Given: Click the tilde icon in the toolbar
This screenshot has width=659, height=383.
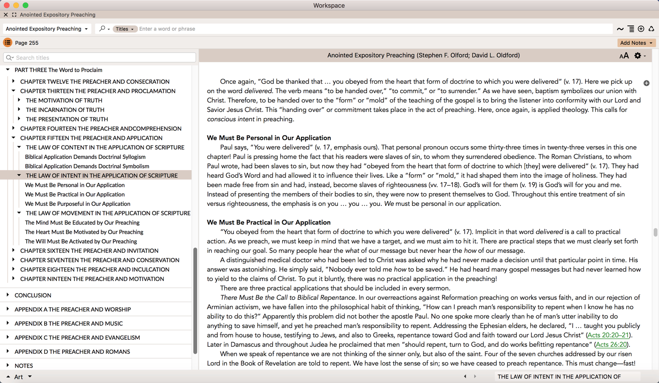Looking at the screenshot, I should 620,29.
